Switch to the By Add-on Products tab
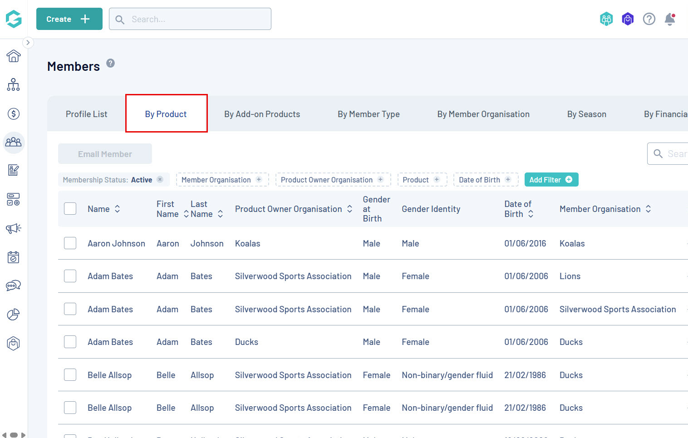The image size is (688, 438). tap(262, 114)
